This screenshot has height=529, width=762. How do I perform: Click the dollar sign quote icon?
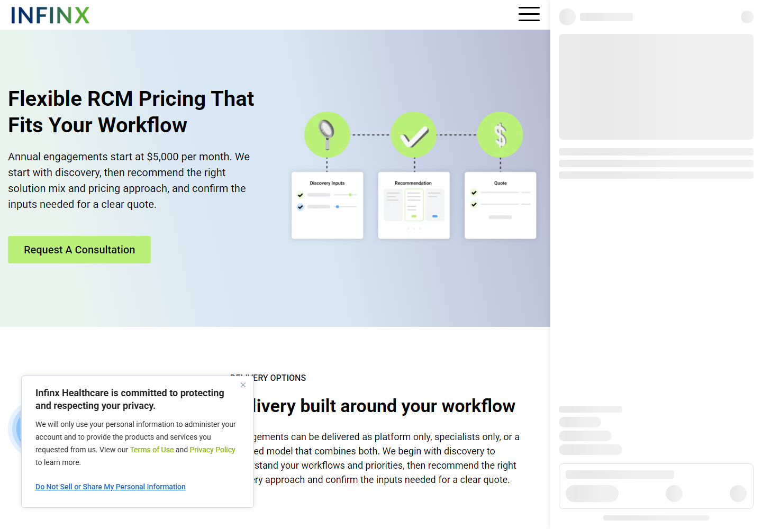500,134
